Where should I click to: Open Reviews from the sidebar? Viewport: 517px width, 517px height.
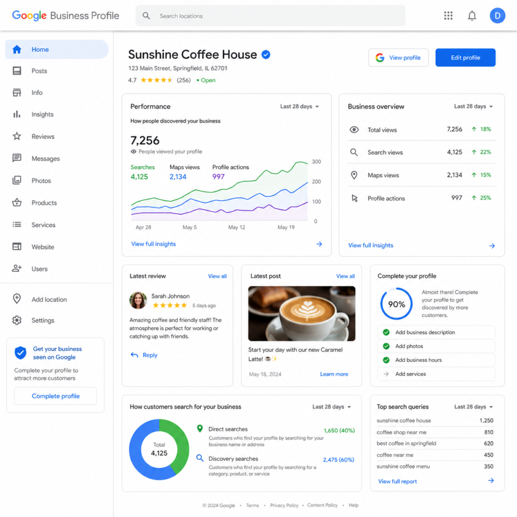click(57, 136)
